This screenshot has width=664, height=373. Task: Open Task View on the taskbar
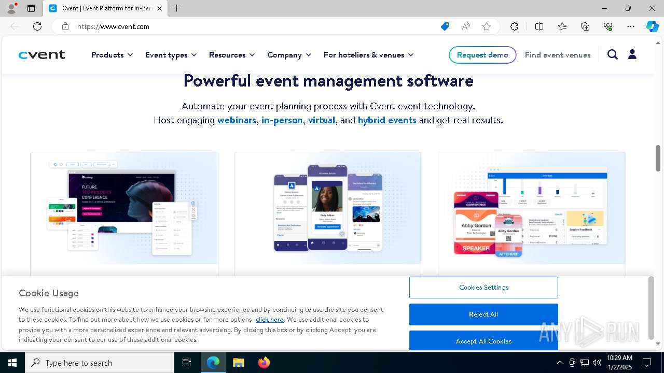187,363
